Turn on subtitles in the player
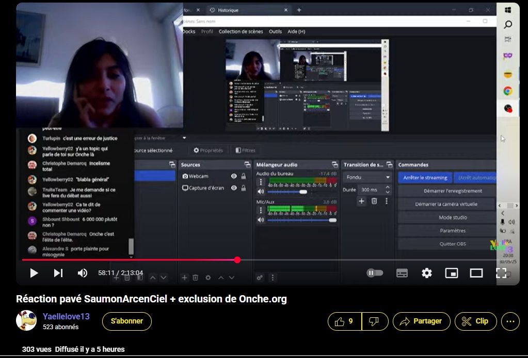528x358 pixels. pyautogui.click(x=402, y=273)
